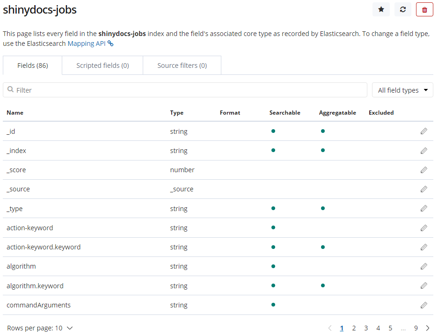Edit the _score field pencil icon
Viewport: 438px width, 336px height.
click(x=423, y=170)
